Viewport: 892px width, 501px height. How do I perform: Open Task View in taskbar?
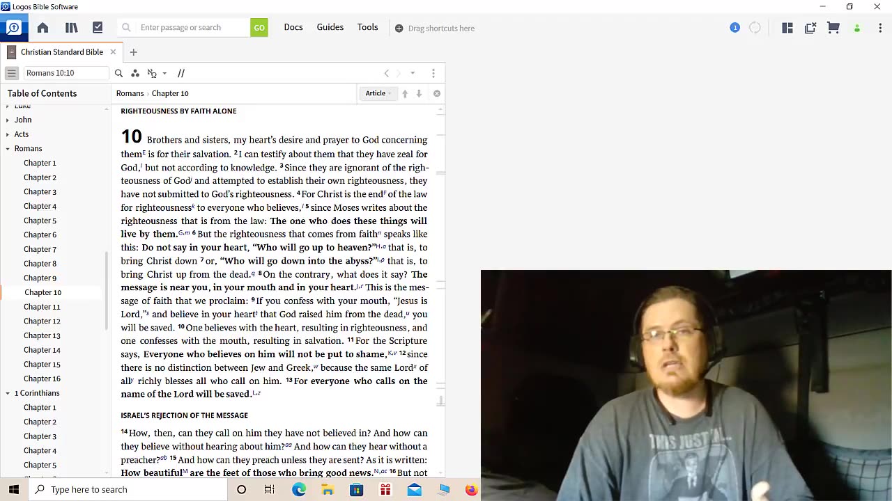click(270, 489)
